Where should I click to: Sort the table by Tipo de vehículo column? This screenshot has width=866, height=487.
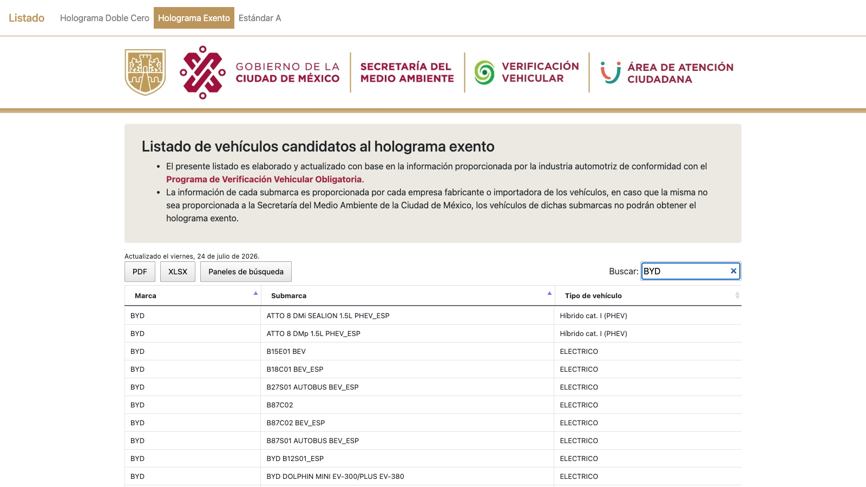[x=648, y=295]
